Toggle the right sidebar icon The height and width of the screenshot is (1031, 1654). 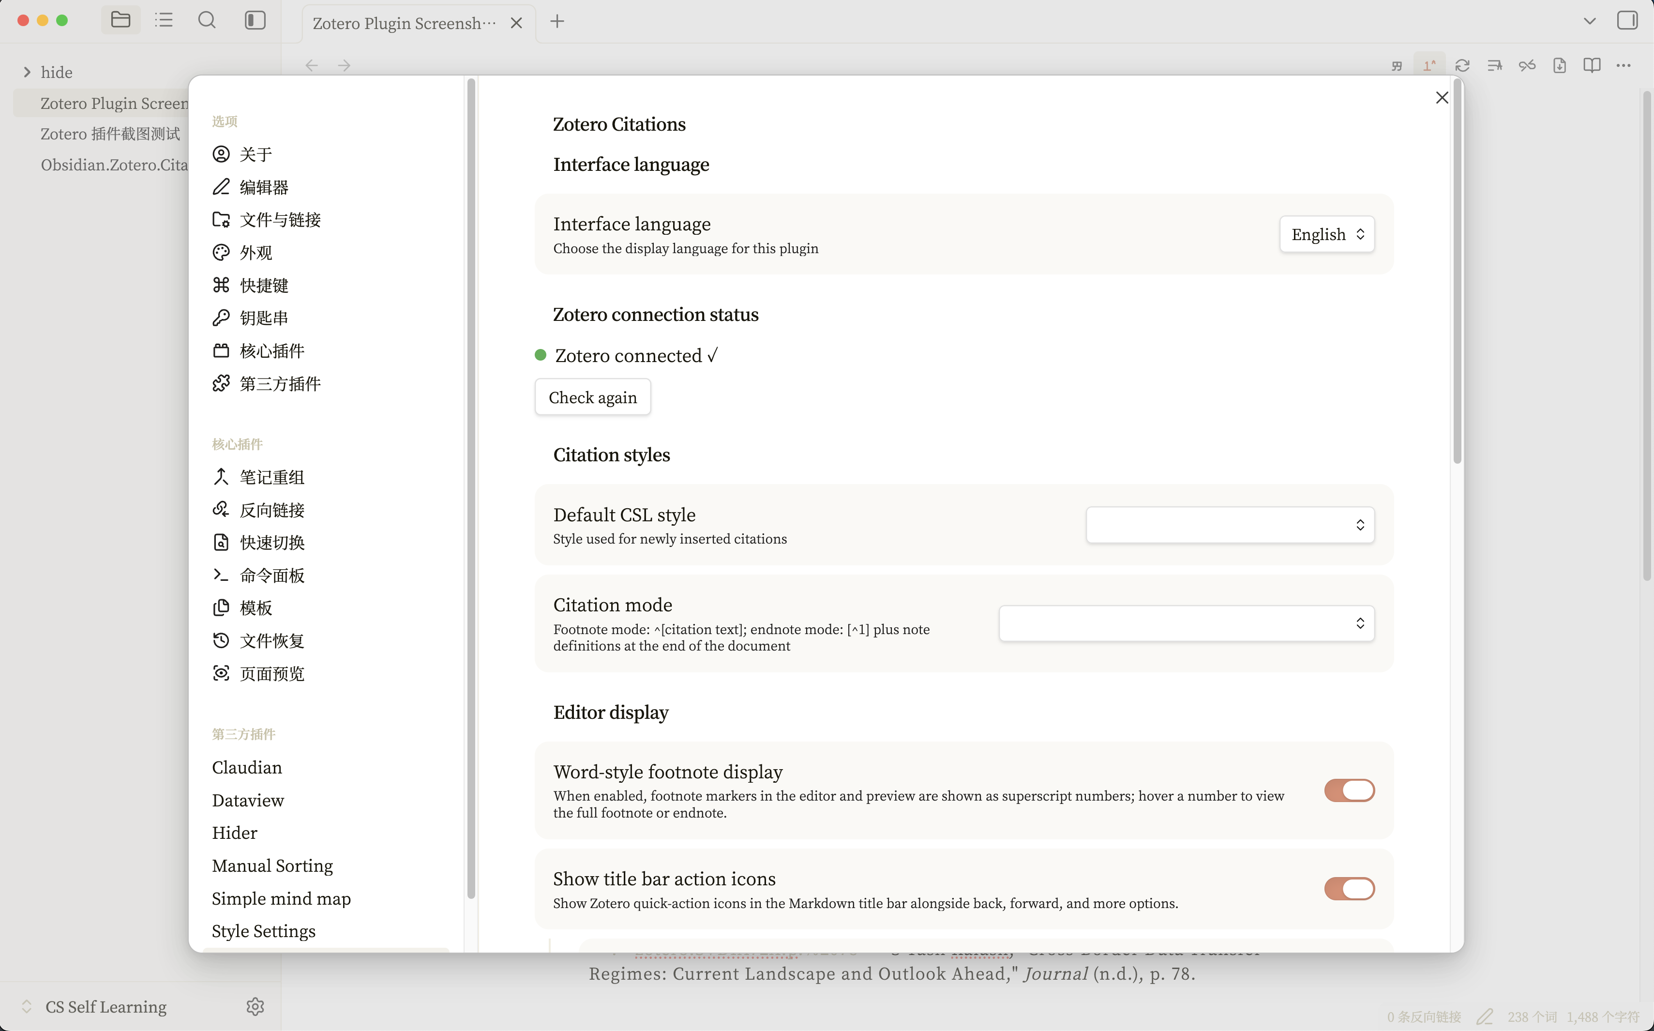[1627, 20]
